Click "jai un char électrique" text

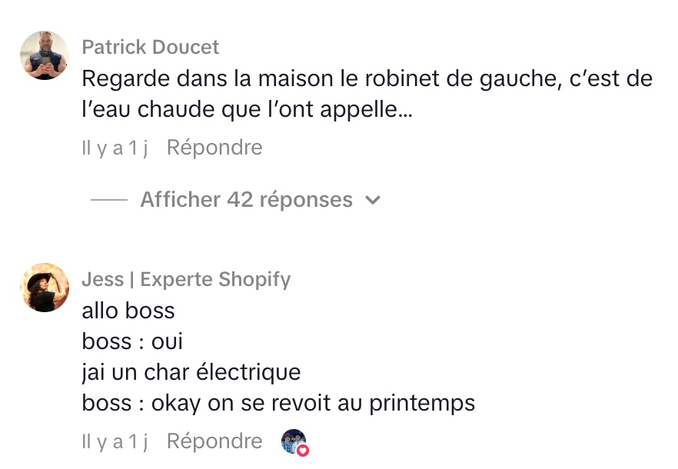point(191,372)
